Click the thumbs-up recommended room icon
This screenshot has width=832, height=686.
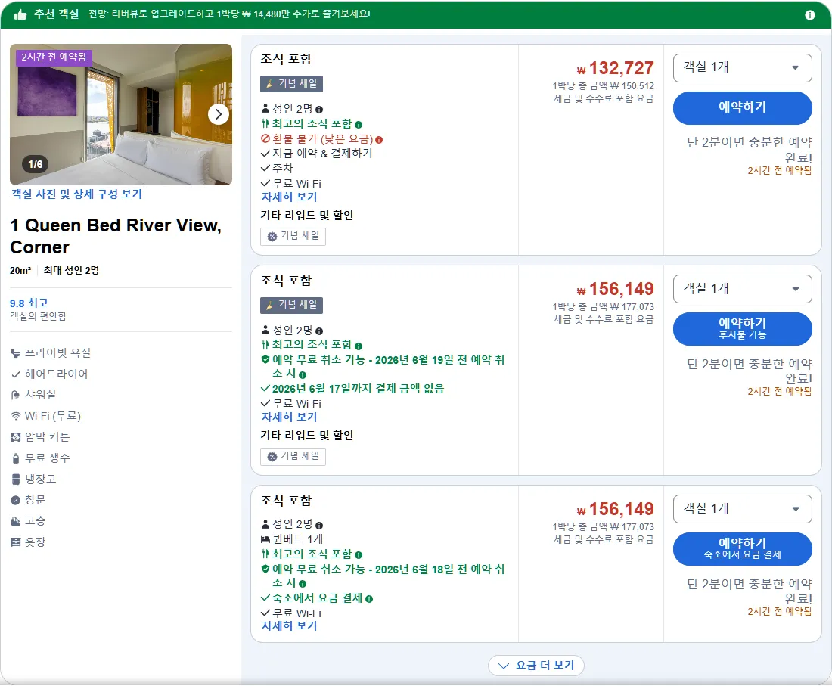pos(20,14)
